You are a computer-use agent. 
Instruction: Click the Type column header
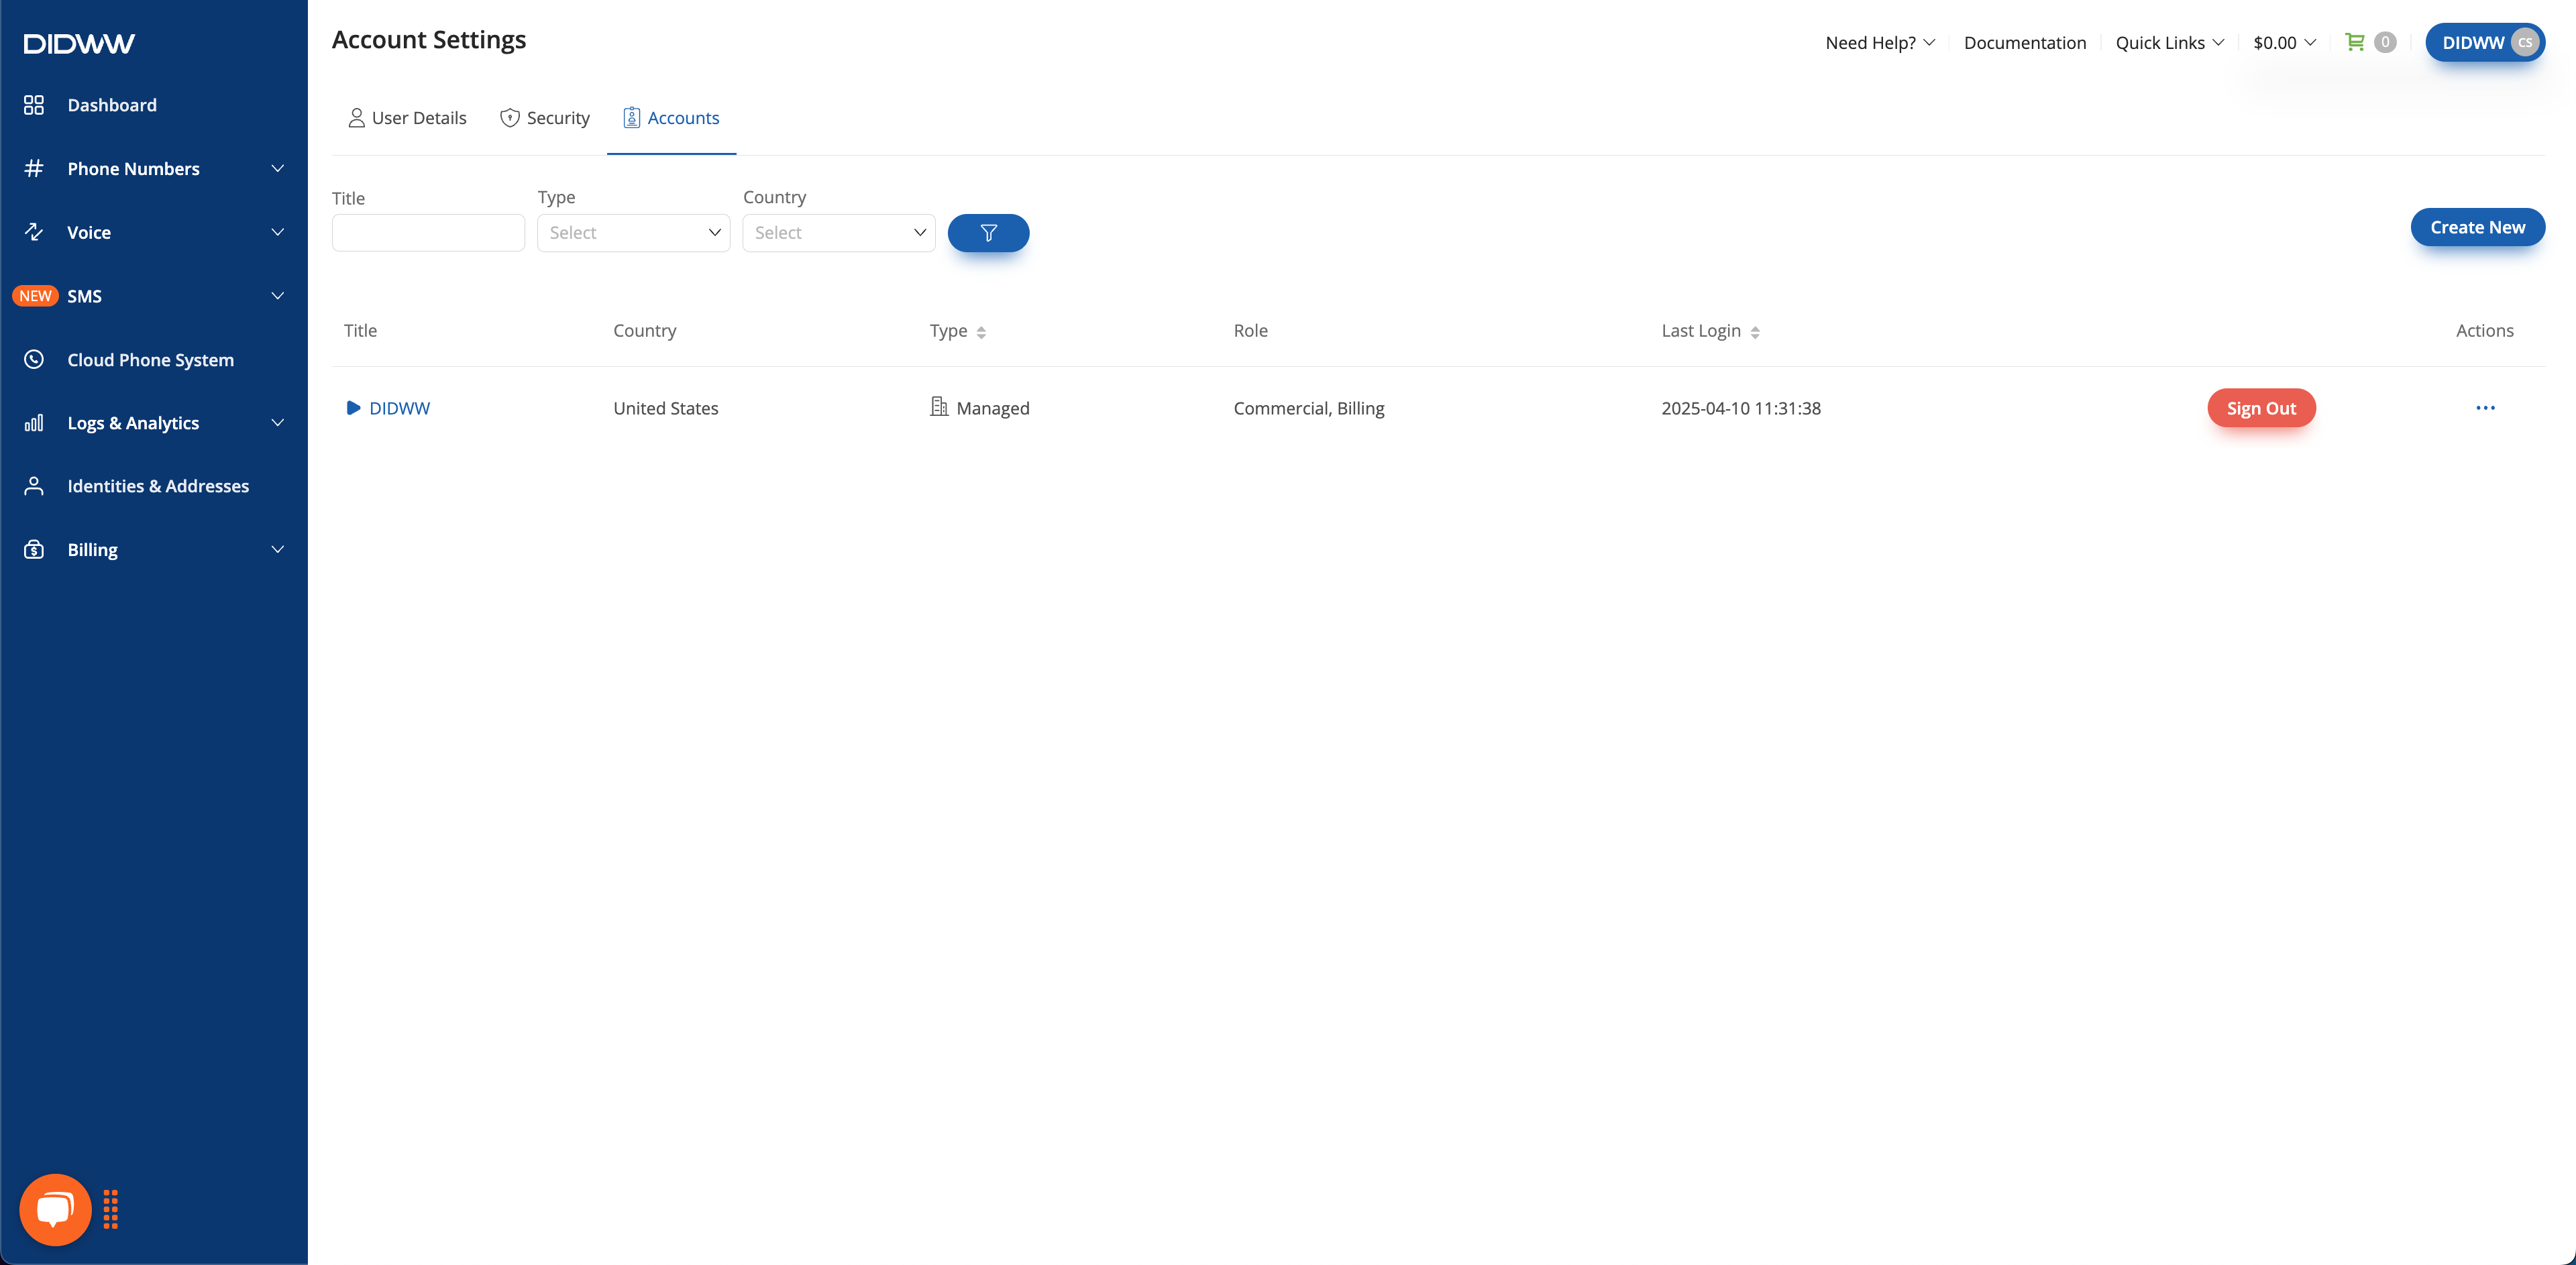948,331
